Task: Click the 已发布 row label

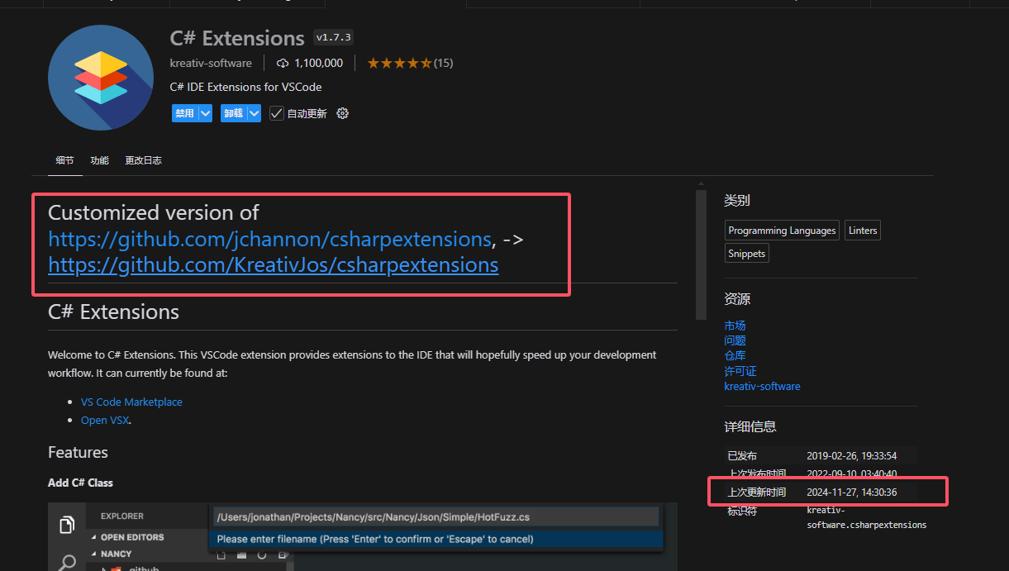Action: coord(742,455)
